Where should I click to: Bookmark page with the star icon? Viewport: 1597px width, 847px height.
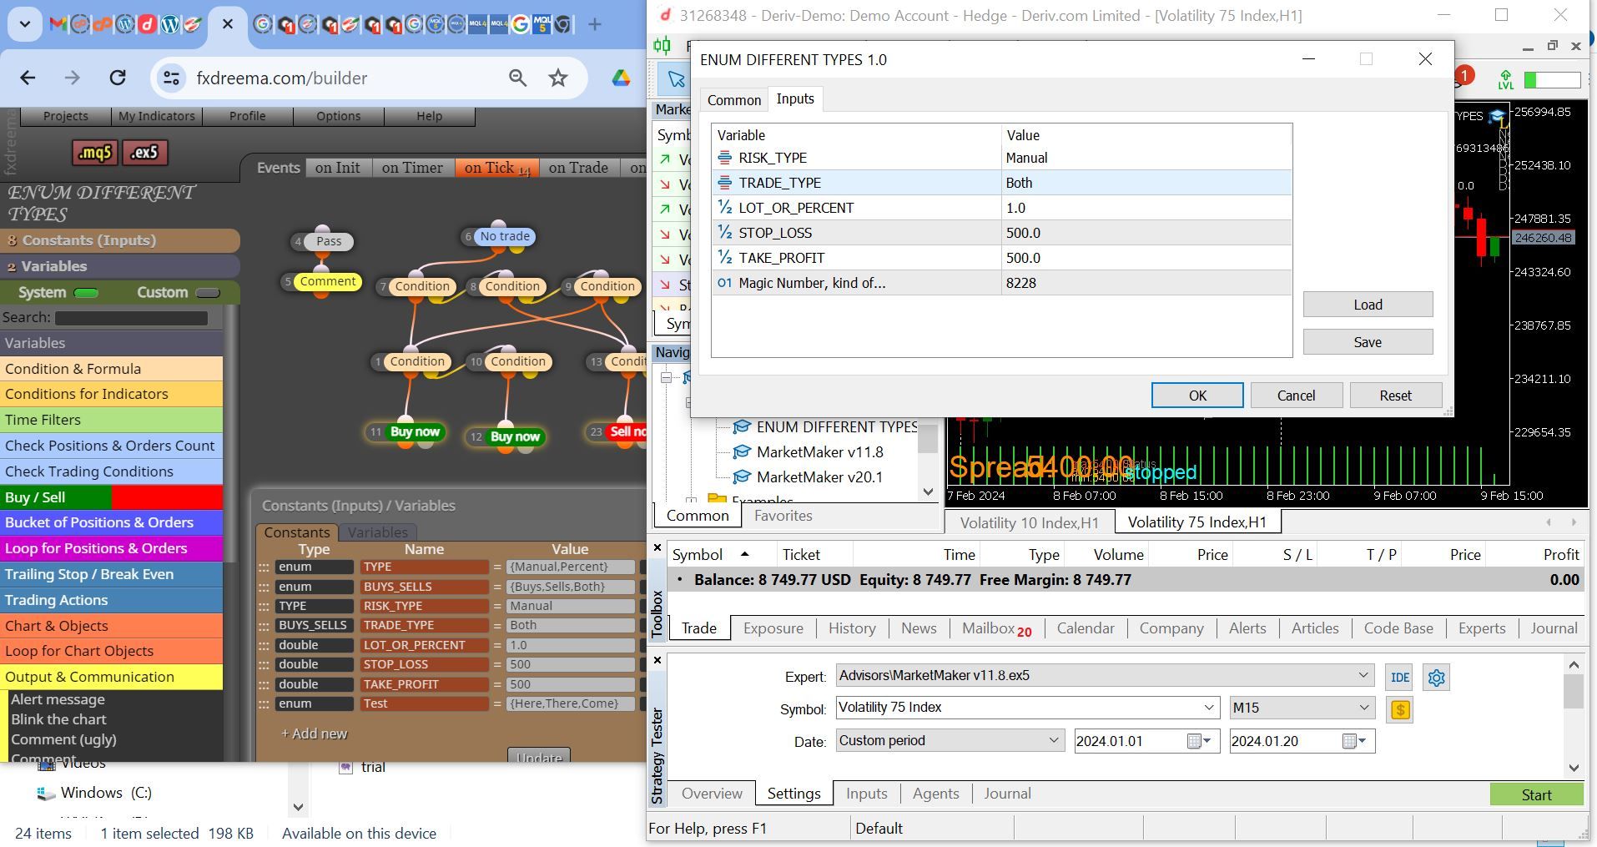pyautogui.click(x=558, y=78)
